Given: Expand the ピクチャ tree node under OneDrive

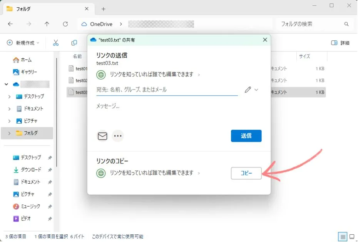Looking at the screenshot, I should coord(9,121).
